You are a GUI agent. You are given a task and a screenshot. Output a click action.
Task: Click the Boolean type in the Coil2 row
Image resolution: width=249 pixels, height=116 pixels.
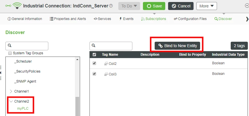tap(218, 63)
